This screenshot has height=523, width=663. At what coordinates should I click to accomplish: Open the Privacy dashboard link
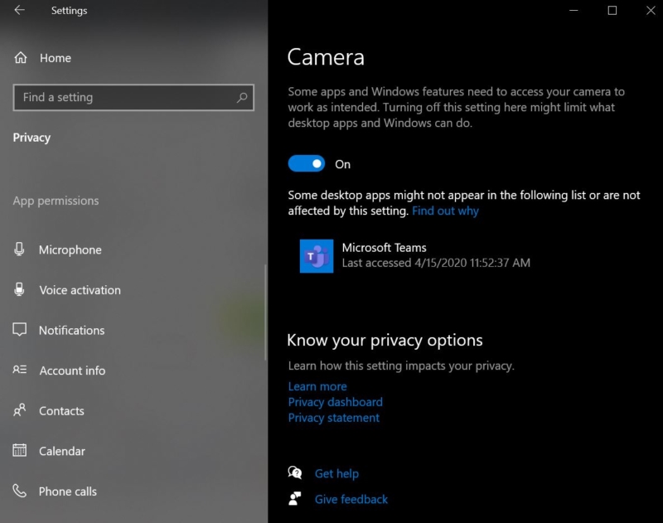(335, 402)
